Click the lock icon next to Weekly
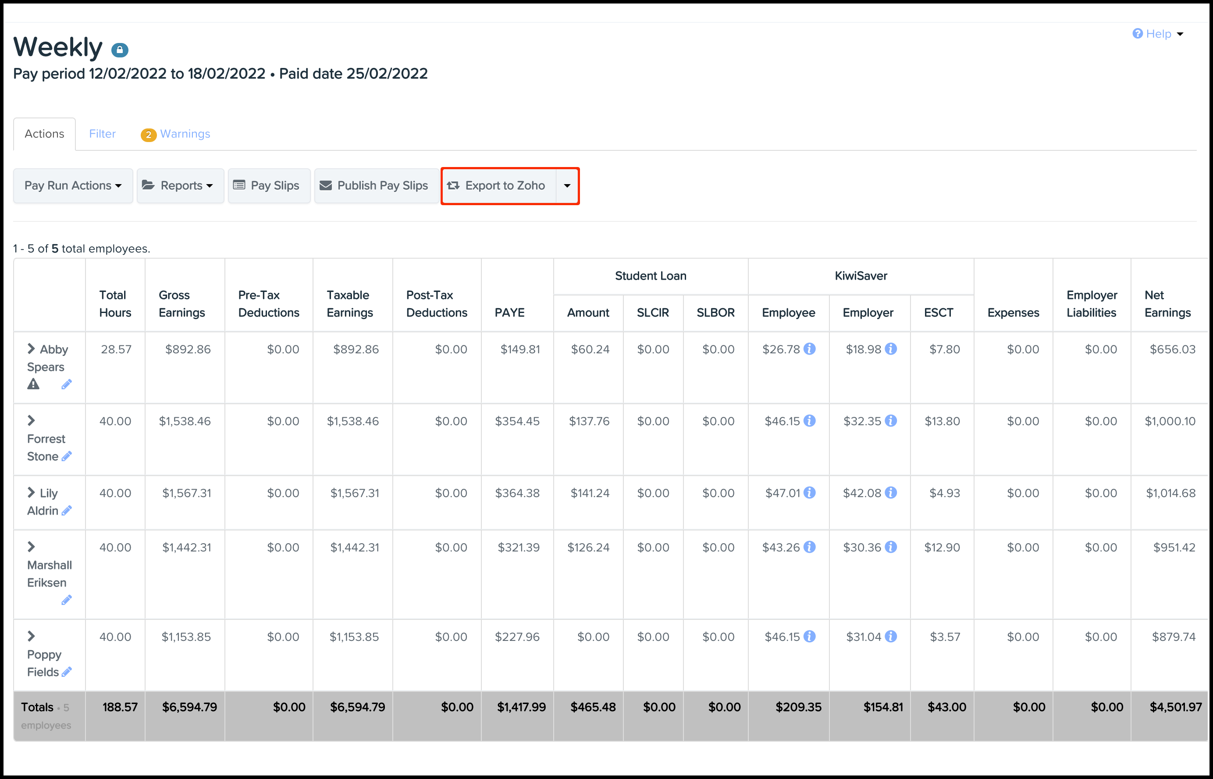Image resolution: width=1213 pixels, height=779 pixels. (120, 50)
